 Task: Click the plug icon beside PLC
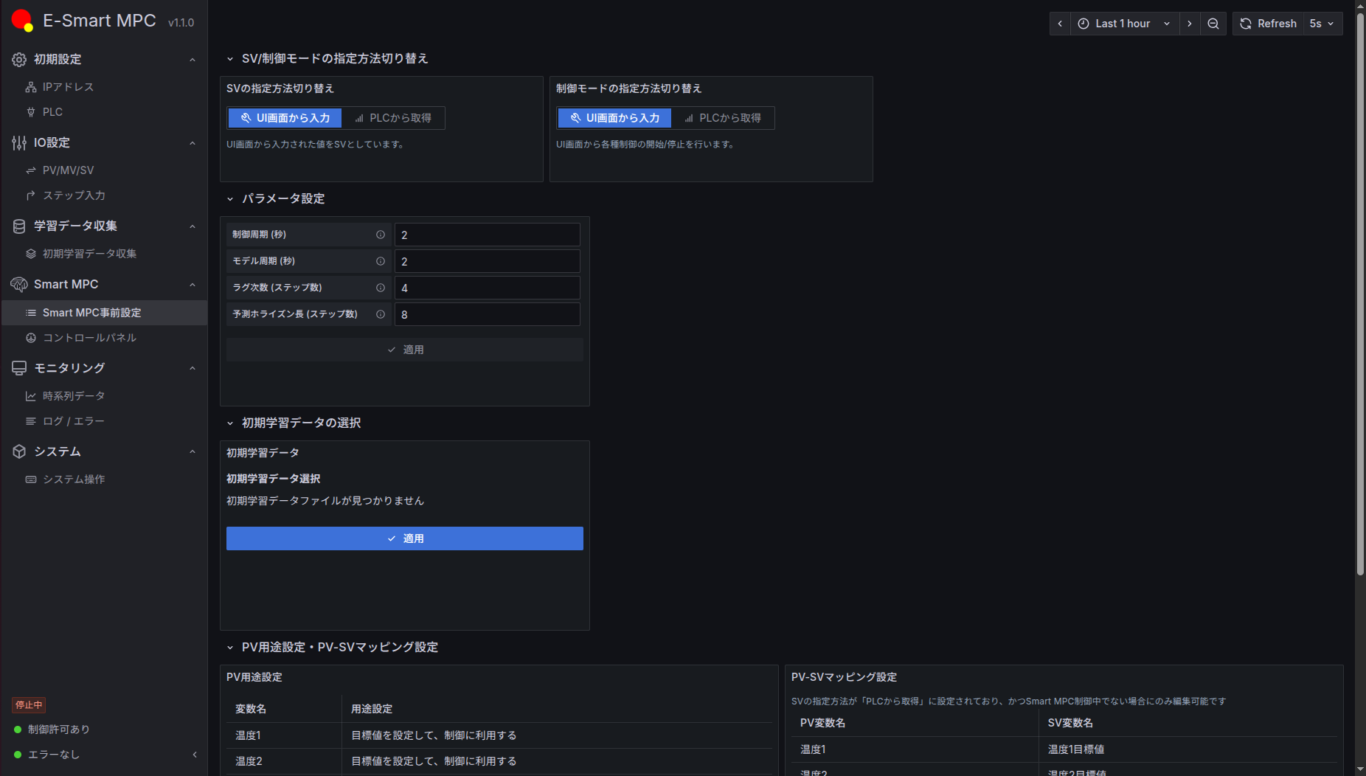tap(31, 112)
